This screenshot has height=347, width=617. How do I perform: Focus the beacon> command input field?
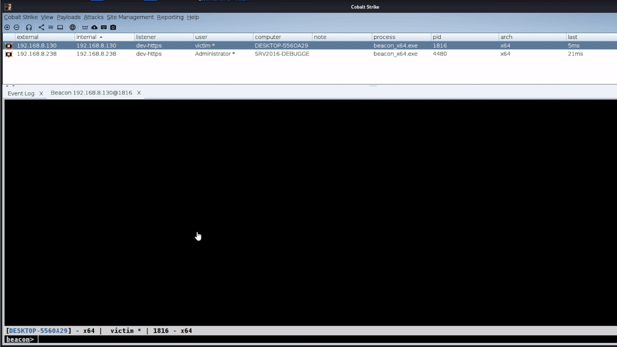327,339
